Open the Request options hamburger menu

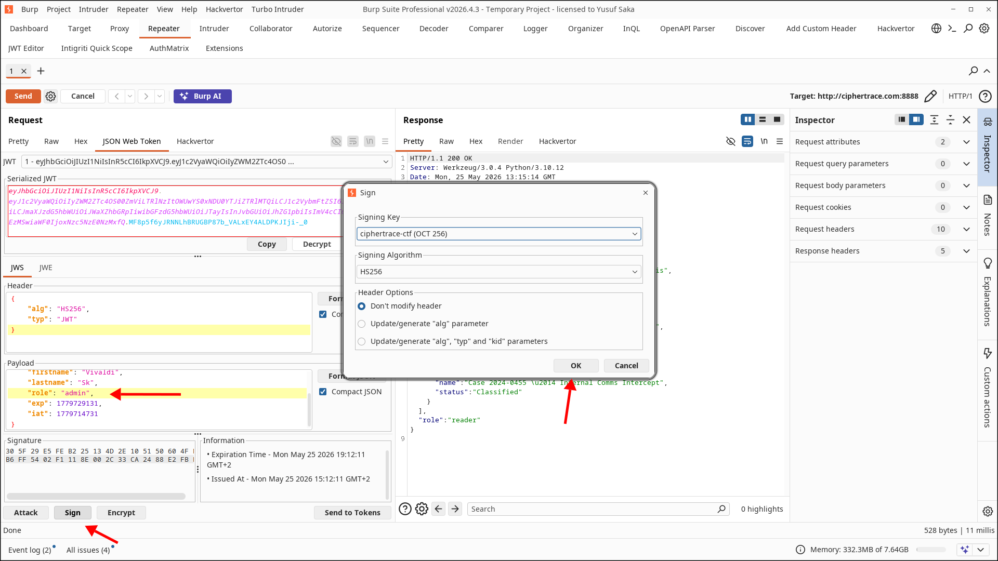(385, 141)
